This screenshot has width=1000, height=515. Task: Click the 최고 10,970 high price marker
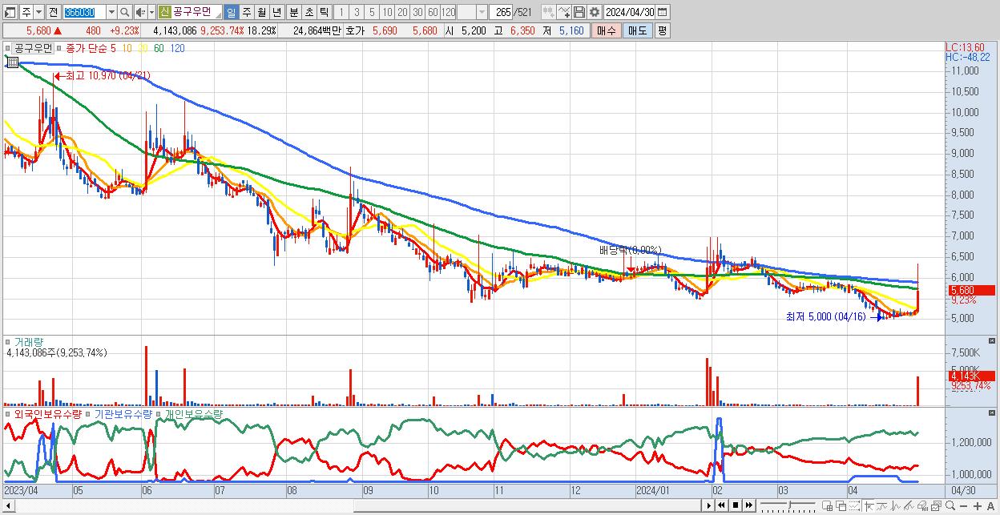[x=102, y=75]
